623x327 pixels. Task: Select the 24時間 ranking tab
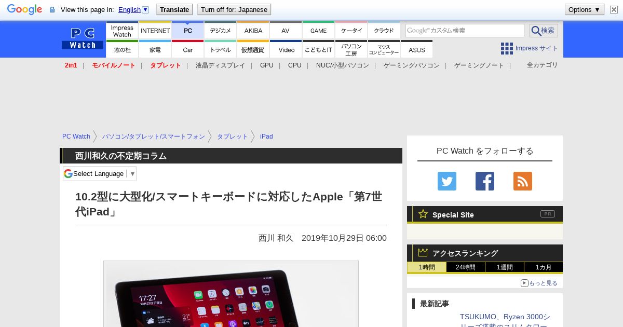(466, 267)
